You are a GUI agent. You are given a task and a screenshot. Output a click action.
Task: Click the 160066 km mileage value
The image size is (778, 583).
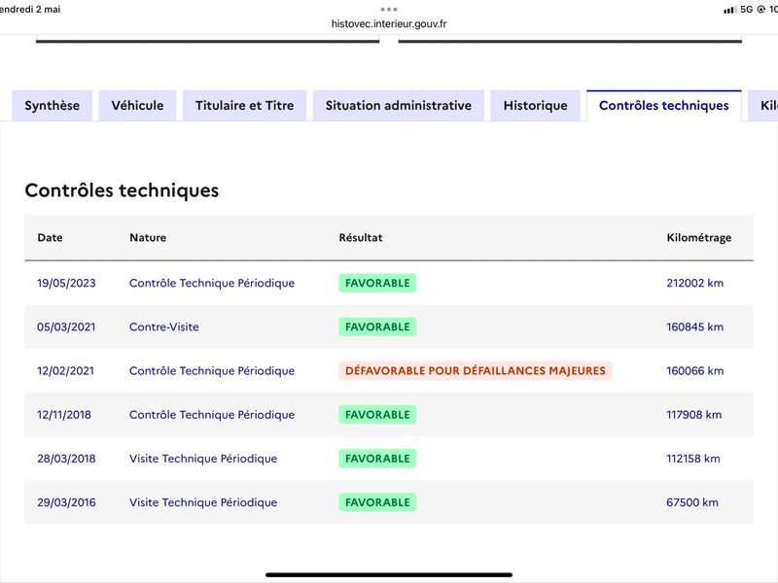[x=695, y=371]
